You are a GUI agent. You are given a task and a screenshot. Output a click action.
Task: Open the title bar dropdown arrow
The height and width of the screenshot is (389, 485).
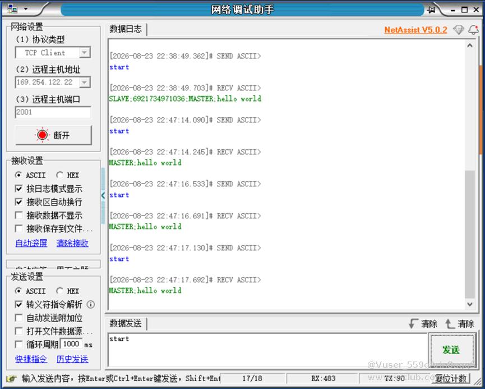(26, 9)
